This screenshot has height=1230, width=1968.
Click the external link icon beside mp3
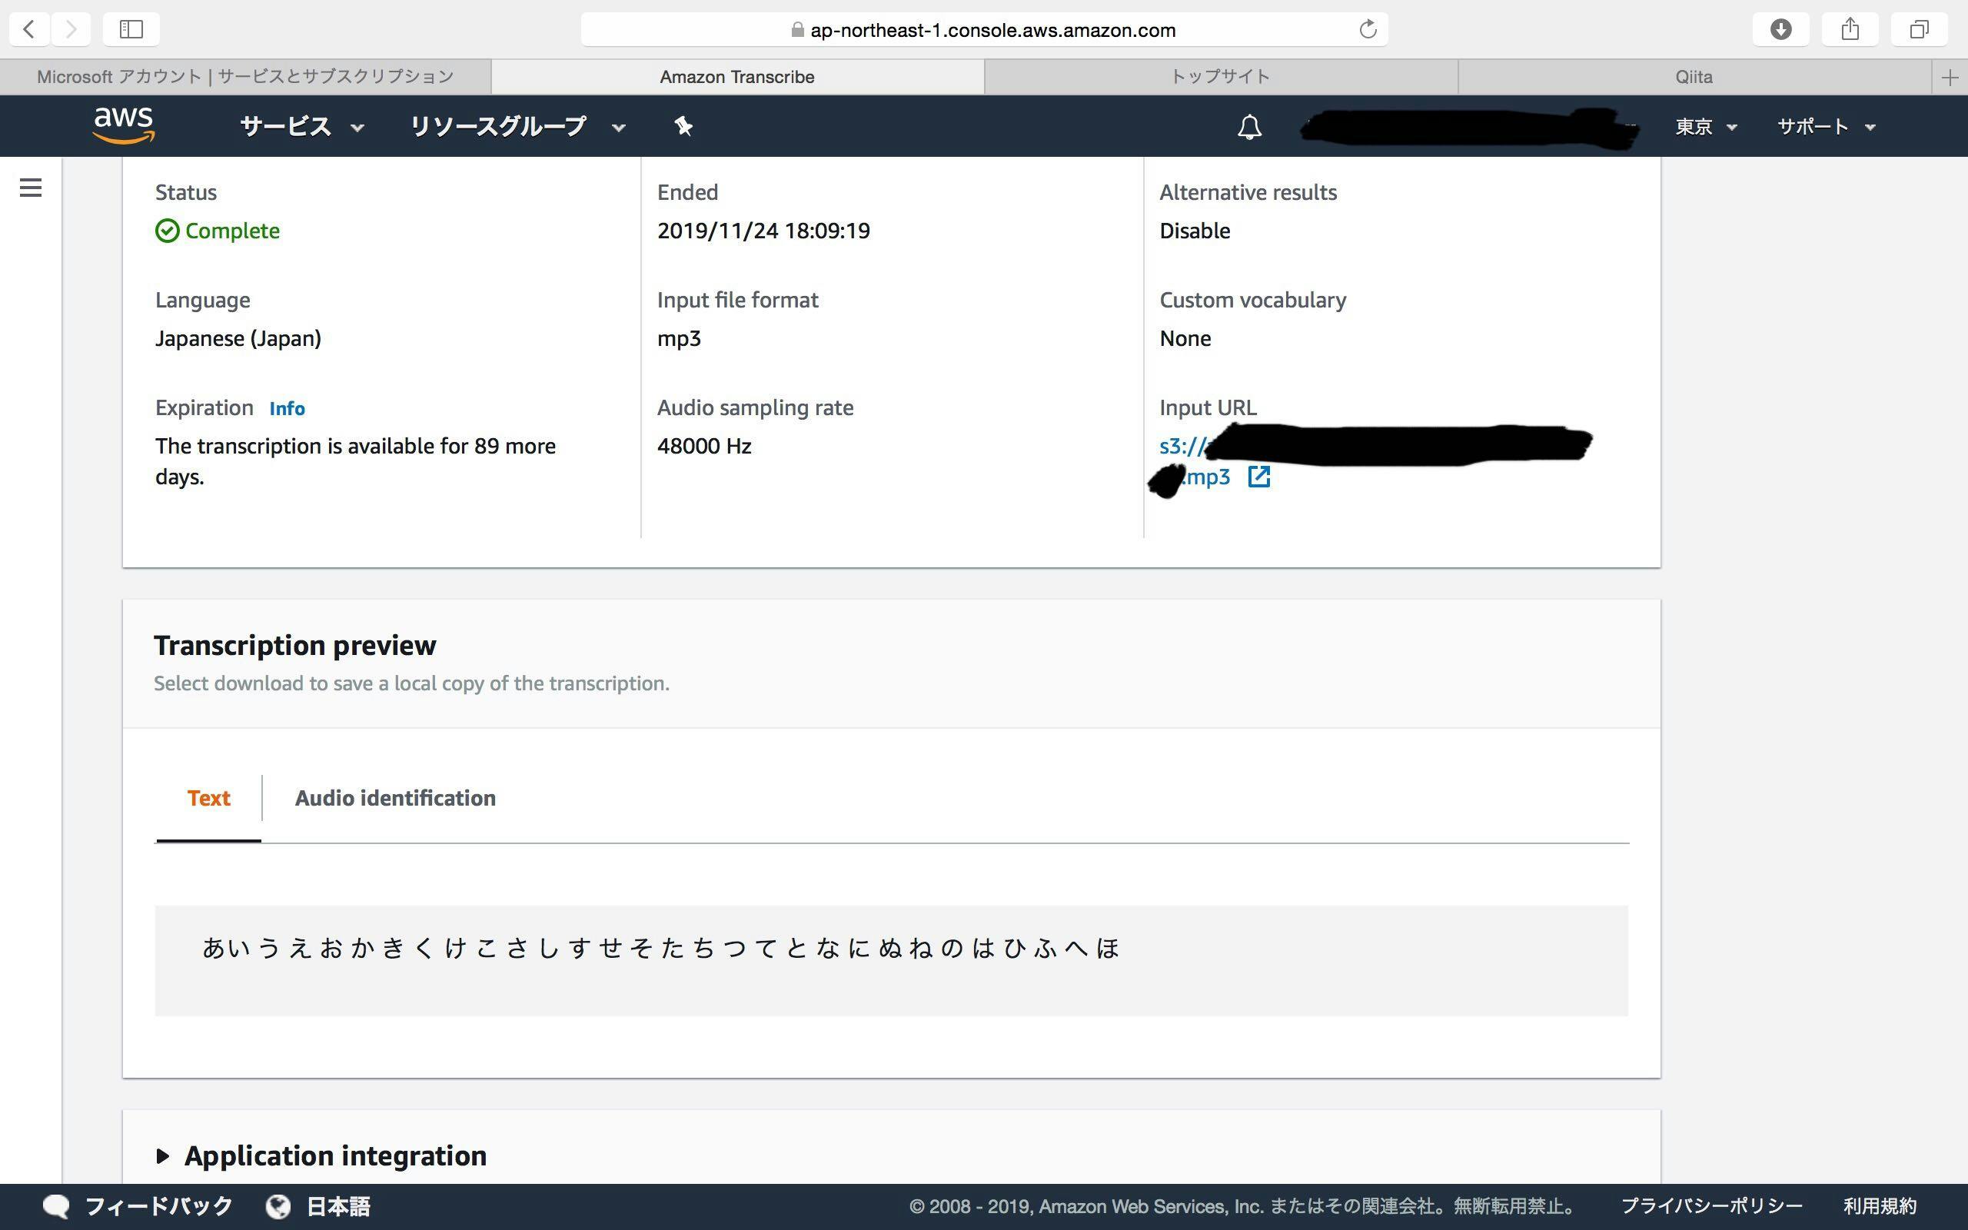tap(1258, 477)
